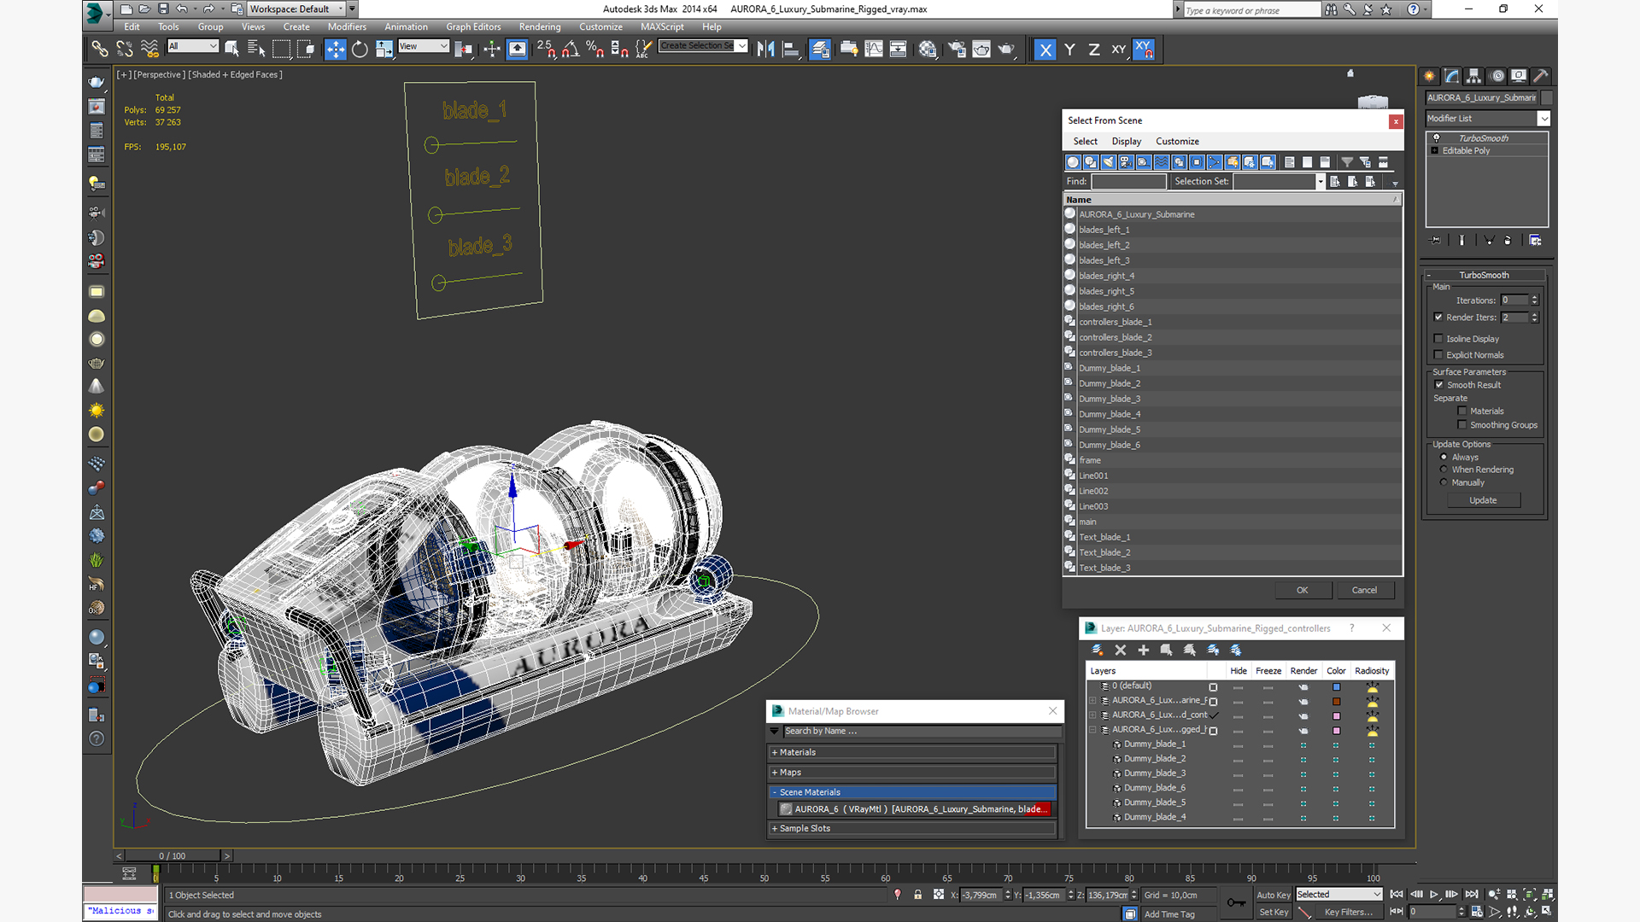Click the OK button in Select From Scene

[1302, 590]
